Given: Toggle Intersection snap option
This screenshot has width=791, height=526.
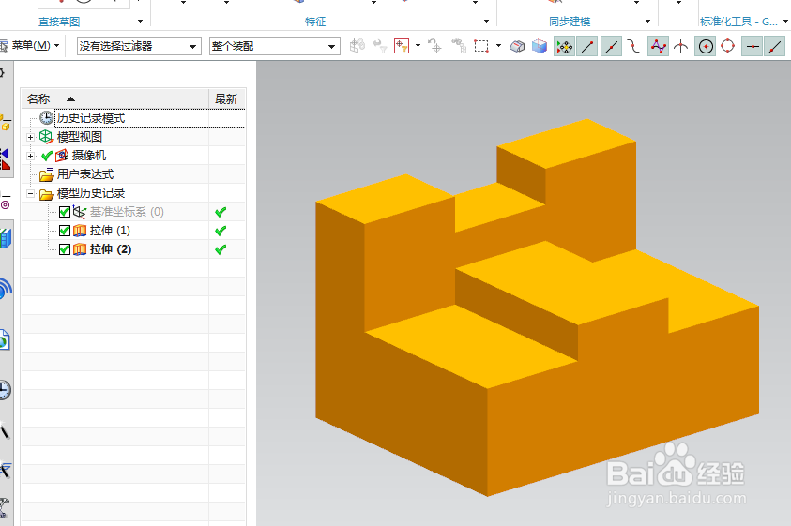Looking at the screenshot, I should [681, 46].
